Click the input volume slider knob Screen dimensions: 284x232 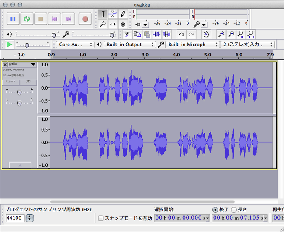pyautogui.click(x=112, y=35)
